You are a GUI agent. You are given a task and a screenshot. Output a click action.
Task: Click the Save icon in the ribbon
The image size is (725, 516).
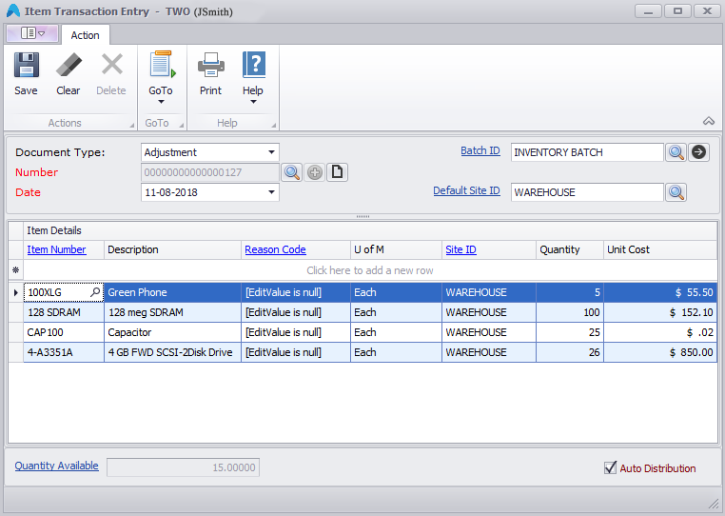click(27, 65)
